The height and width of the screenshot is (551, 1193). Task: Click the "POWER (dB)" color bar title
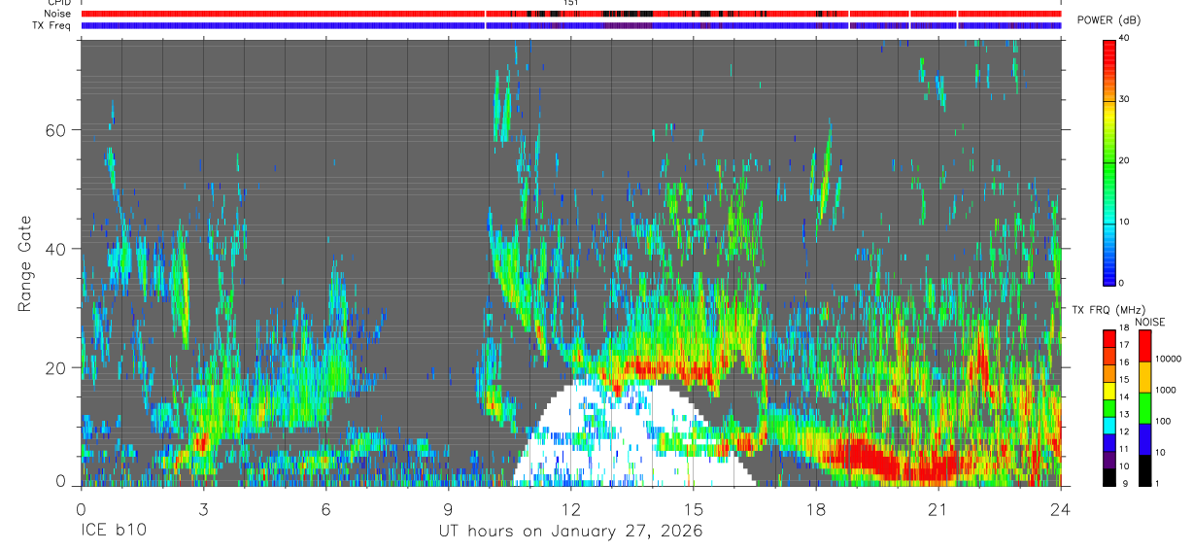click(x=1108, y=20)
